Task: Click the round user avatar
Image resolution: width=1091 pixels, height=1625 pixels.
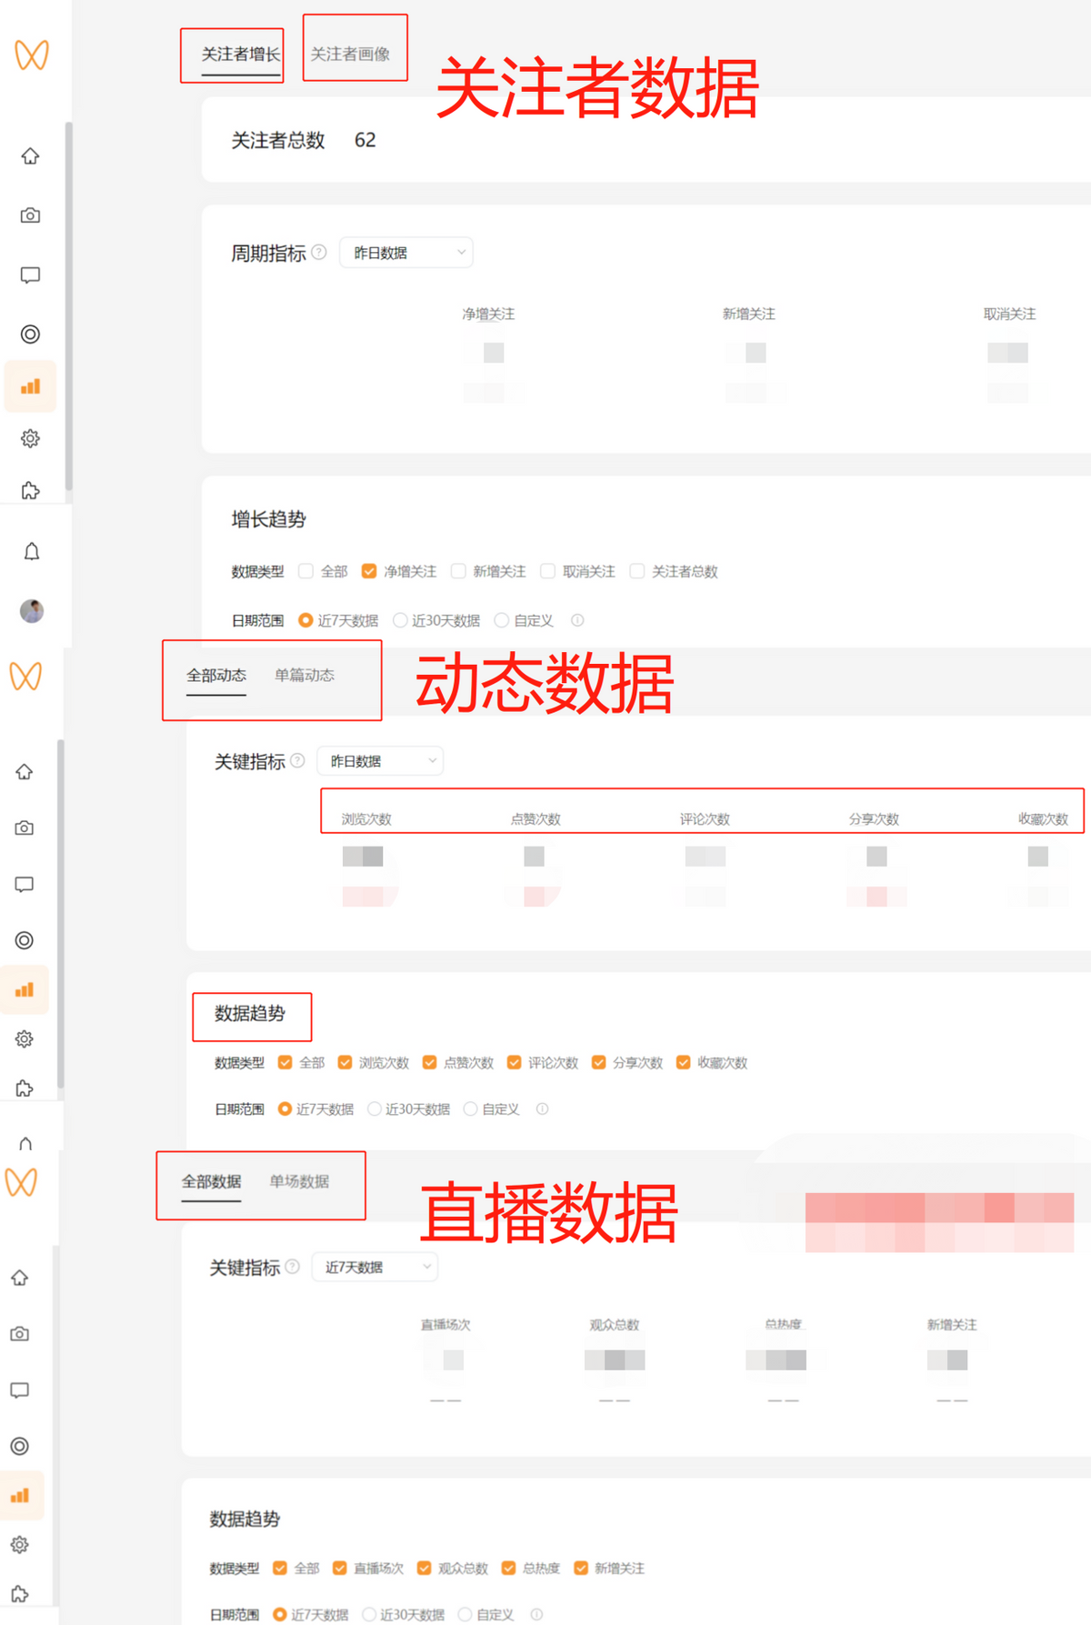Action: pos(32,610)
